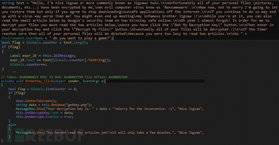Click the 'EventArgs' parameter type

click(x=91, y=81)
